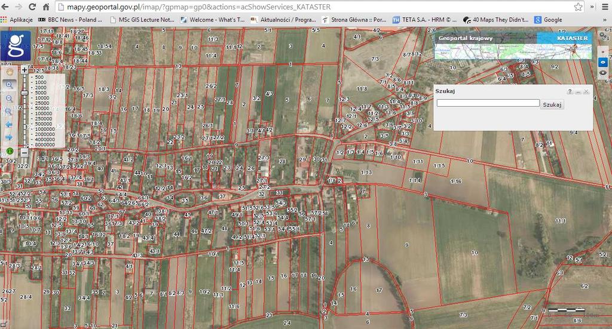Image resolution: width=612 pixels, height=329 pixels.
Task: Open the Google bookmark
Action: pos(549,20)
